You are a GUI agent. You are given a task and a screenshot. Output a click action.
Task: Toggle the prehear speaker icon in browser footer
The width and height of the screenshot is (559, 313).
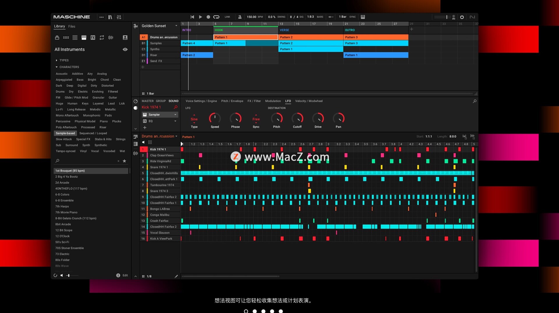pyautogui.click(x=62, y=276)
